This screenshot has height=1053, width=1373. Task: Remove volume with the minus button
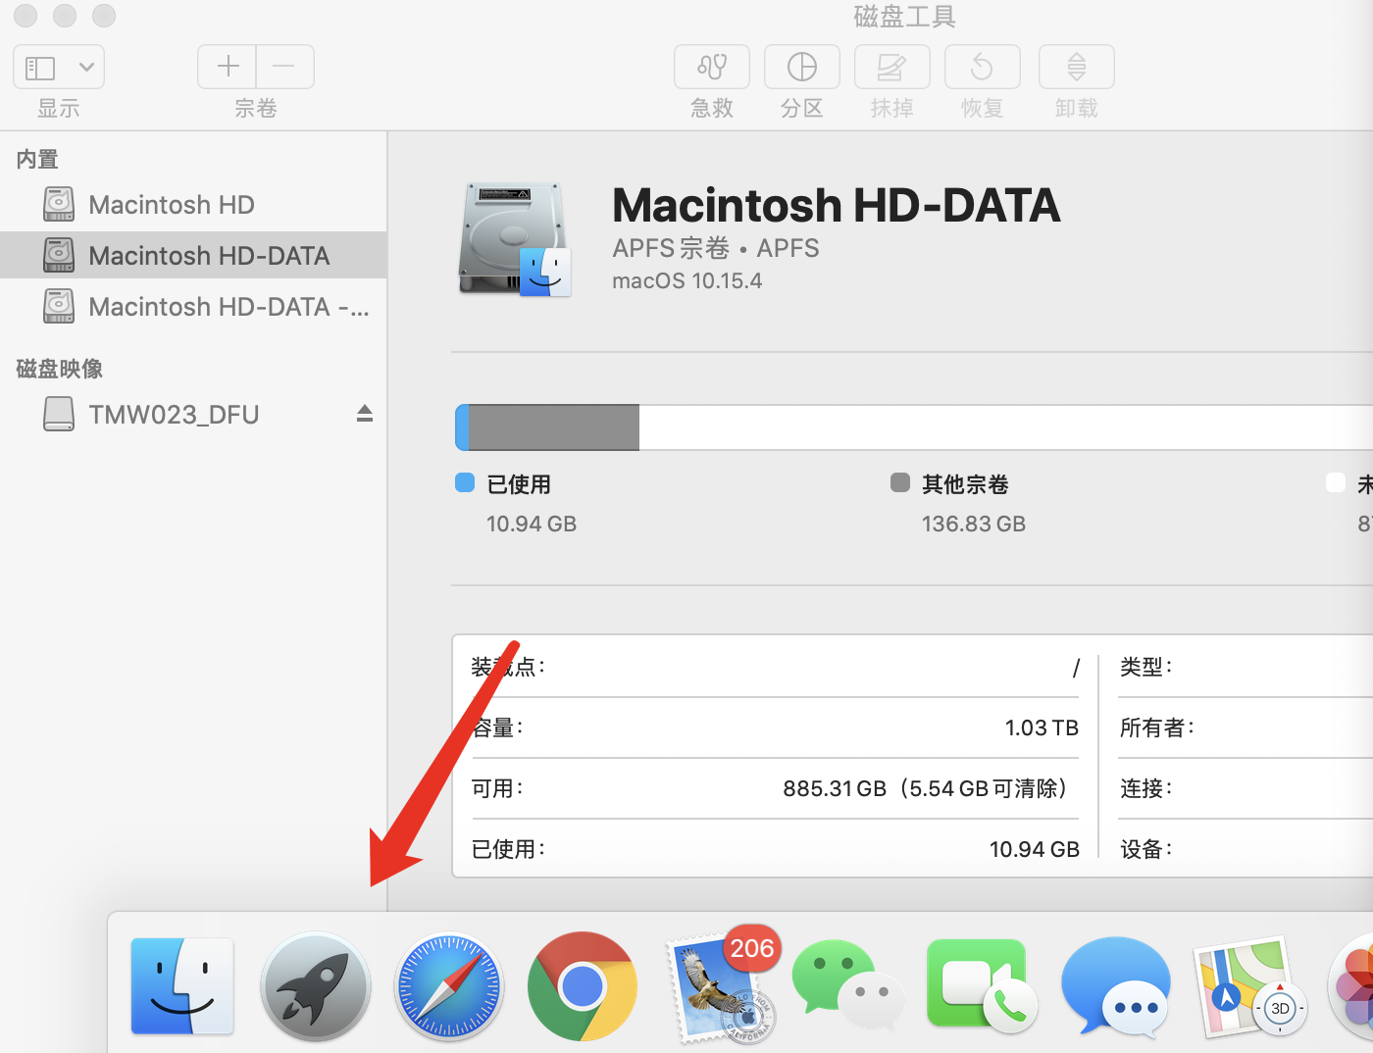point(284,67)
